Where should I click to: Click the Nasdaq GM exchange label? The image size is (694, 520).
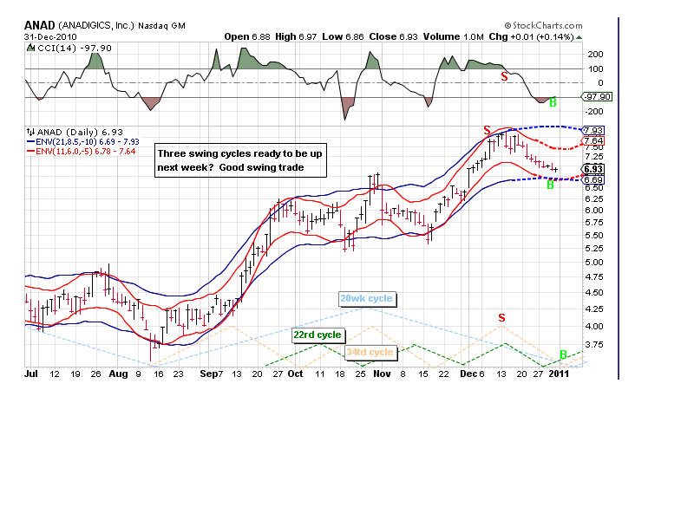coord(161,26)
